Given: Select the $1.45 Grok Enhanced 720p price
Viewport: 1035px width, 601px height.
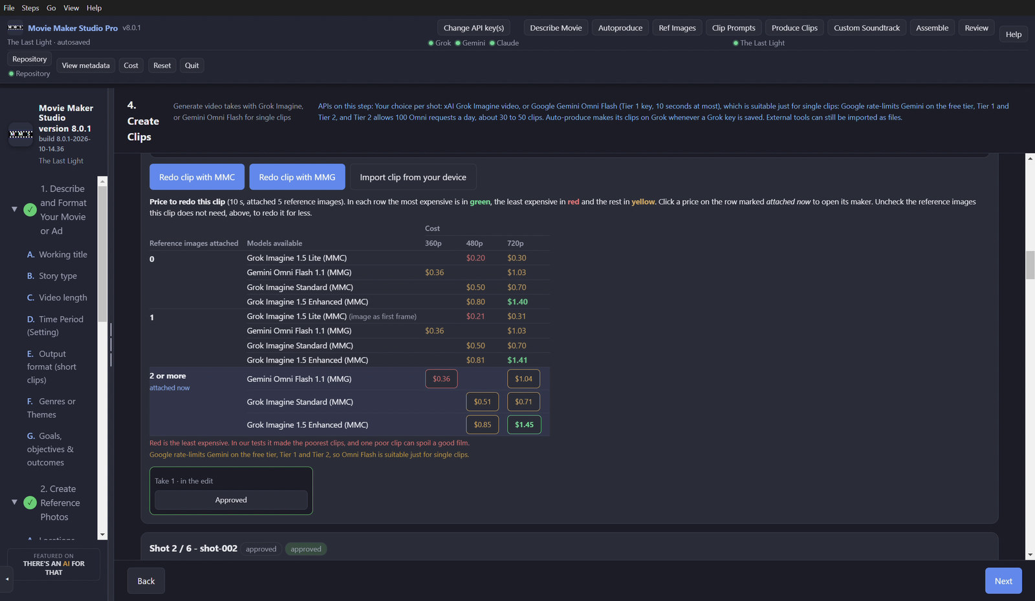Looking at the screenshot, I should (x=524, y=425).
